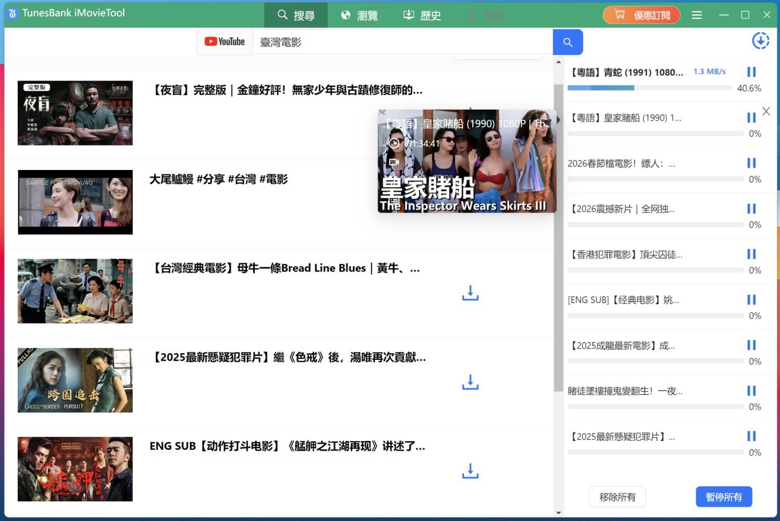The height and width of the screenshot is (521, 780).
Task: Open the 夜盲 movie thumbnail
Action: 75,113
